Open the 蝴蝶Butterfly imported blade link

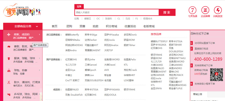coord(72,35)
